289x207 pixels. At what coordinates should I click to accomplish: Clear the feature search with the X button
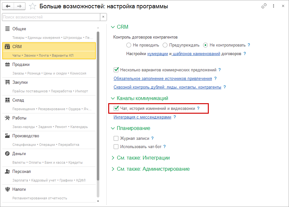click(103, 17)
